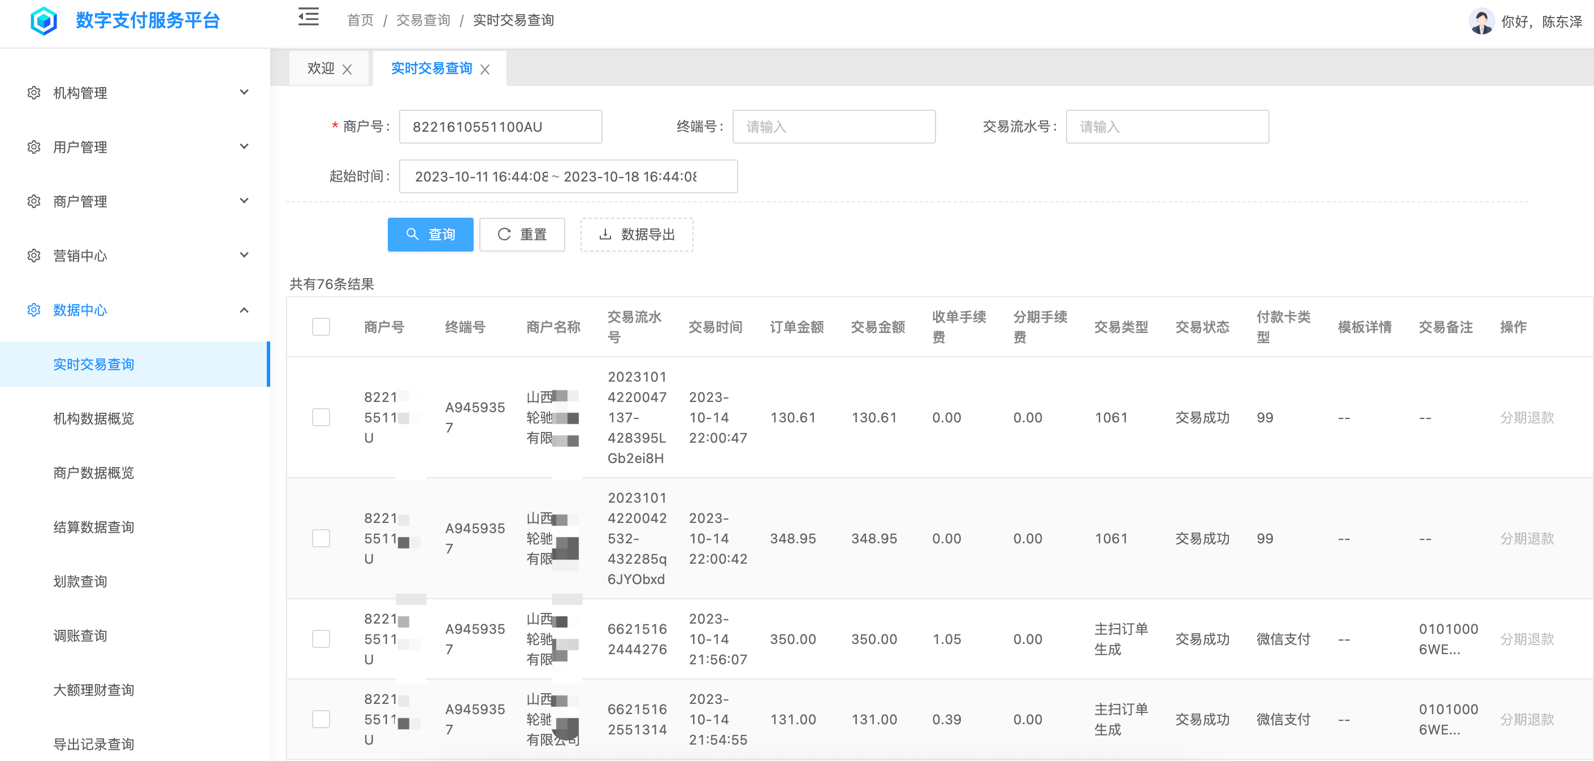Toggle the select-all checkbox in table header
The height and width of the screenshot is (761, 1594).
(320, 327)
